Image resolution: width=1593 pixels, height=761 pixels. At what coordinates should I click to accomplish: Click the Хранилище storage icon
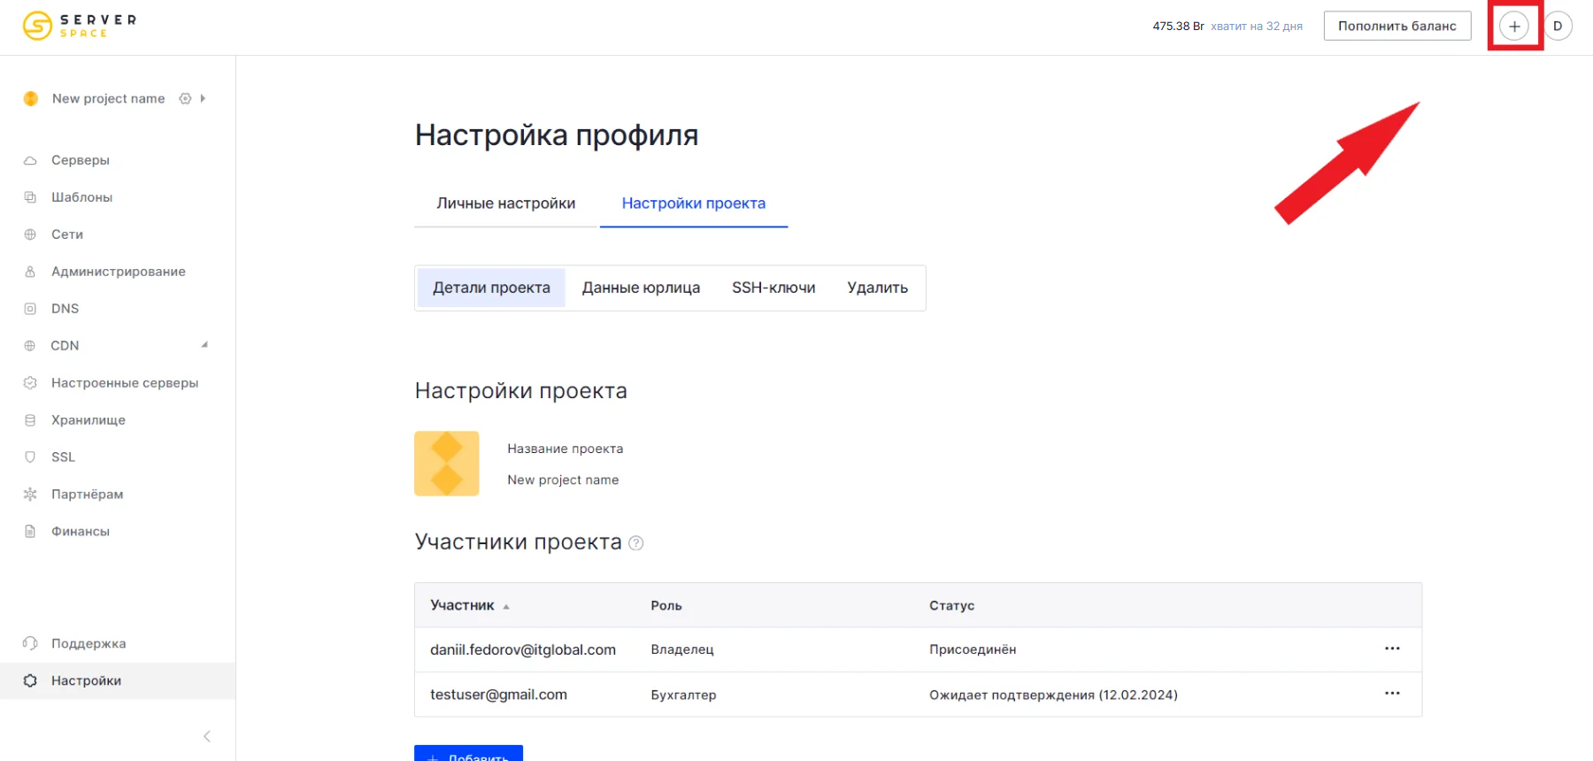click(30, 420)
